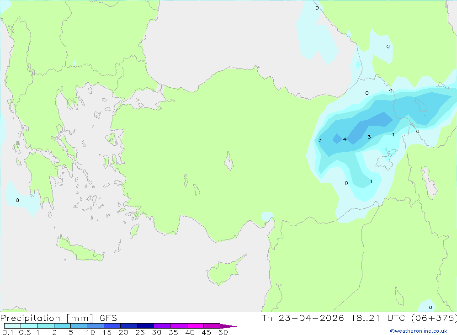The width and height of the screenshot is (457, 335).
Task: Click the '0.1' legend scale label
Action: [x=8, y=332]
